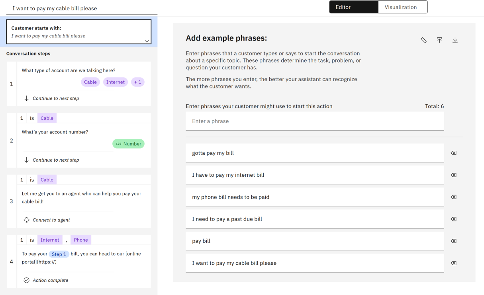Click the Internet option chip in step 1
The height and width of the screenshot is (295, 484).
[x=116, y=82]
